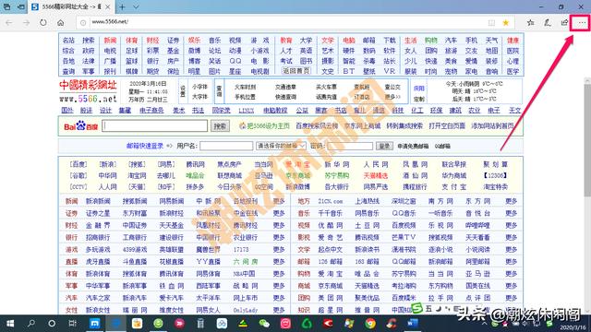The image size is (591, 332).
Task: Expand the tab preview chevron
Action: point(136,6)
